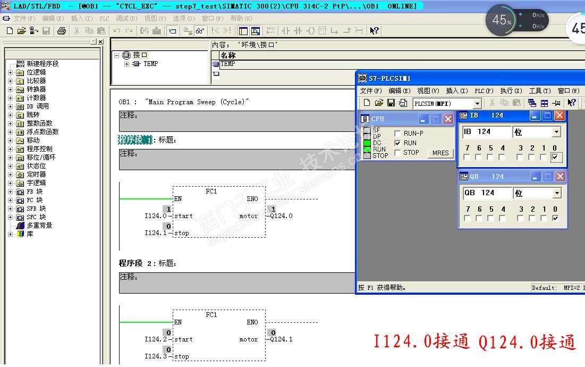
Task: Open the PLC(P) menu in S7-PLCSIM
Action: [x=484, y=91]
